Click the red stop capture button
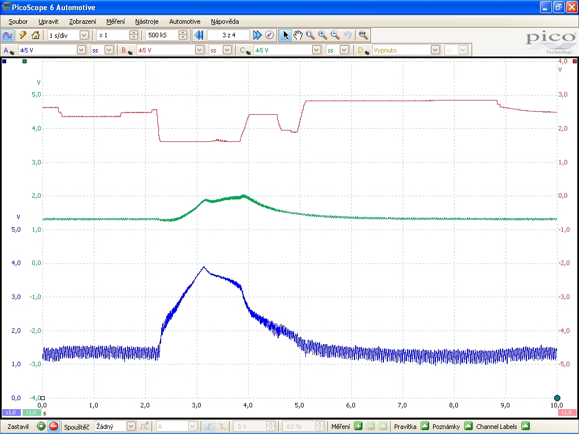The height and width of the screenshot is (434, 579). tap(54, 426)
